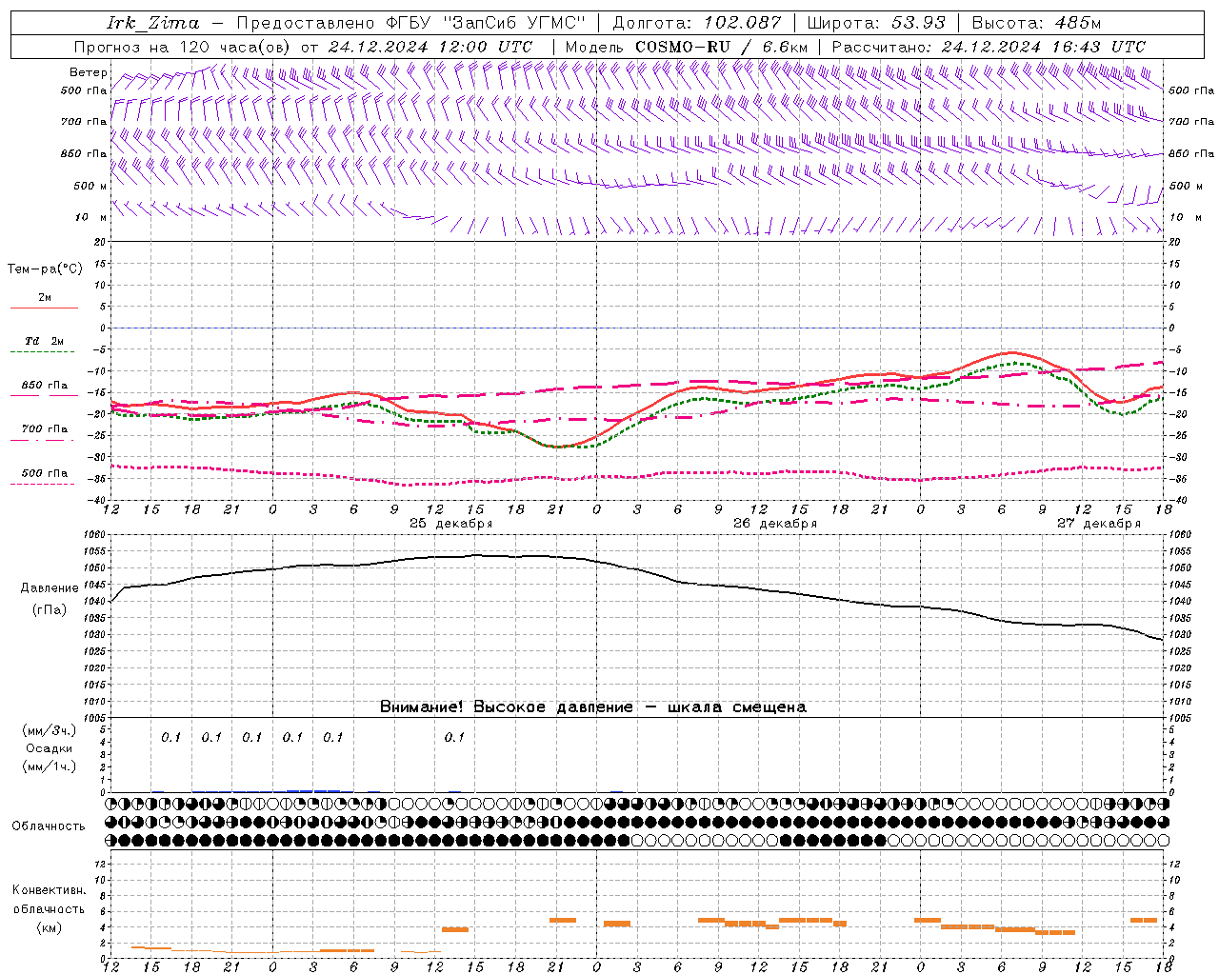Click the 'Конвективн.' convective cloud label
Viewport: 1219px width, 975px height.
tap(49, 890)
